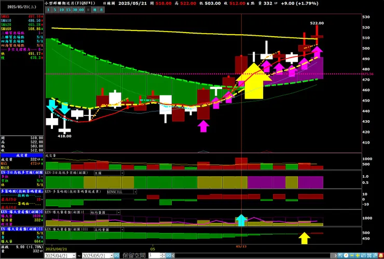Click the 多策略股(技術籌碼量能) blue header
Viewport: 384px width, 259px height.
(22, 191)
